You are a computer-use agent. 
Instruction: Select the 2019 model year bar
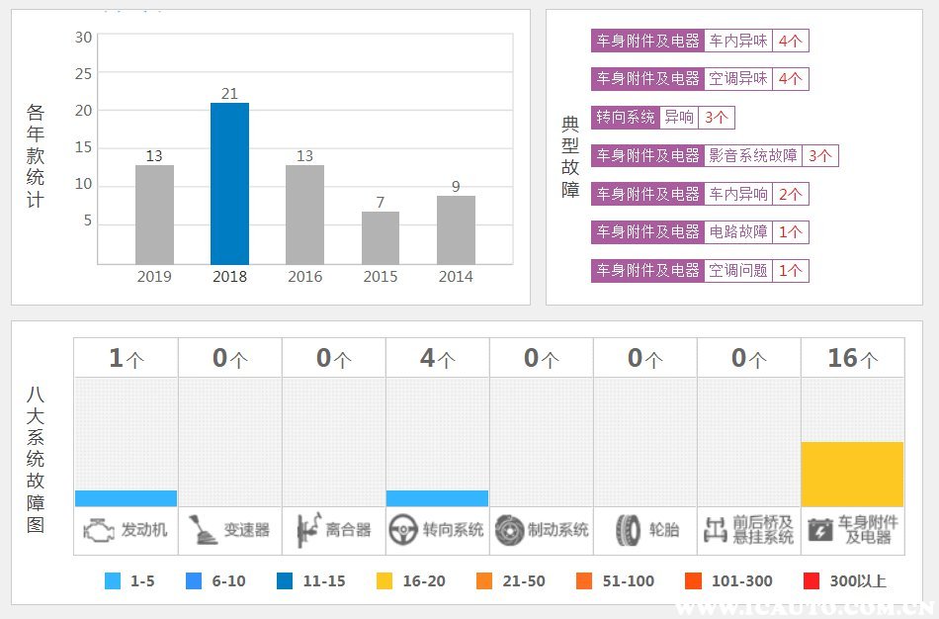pos(154,214)
